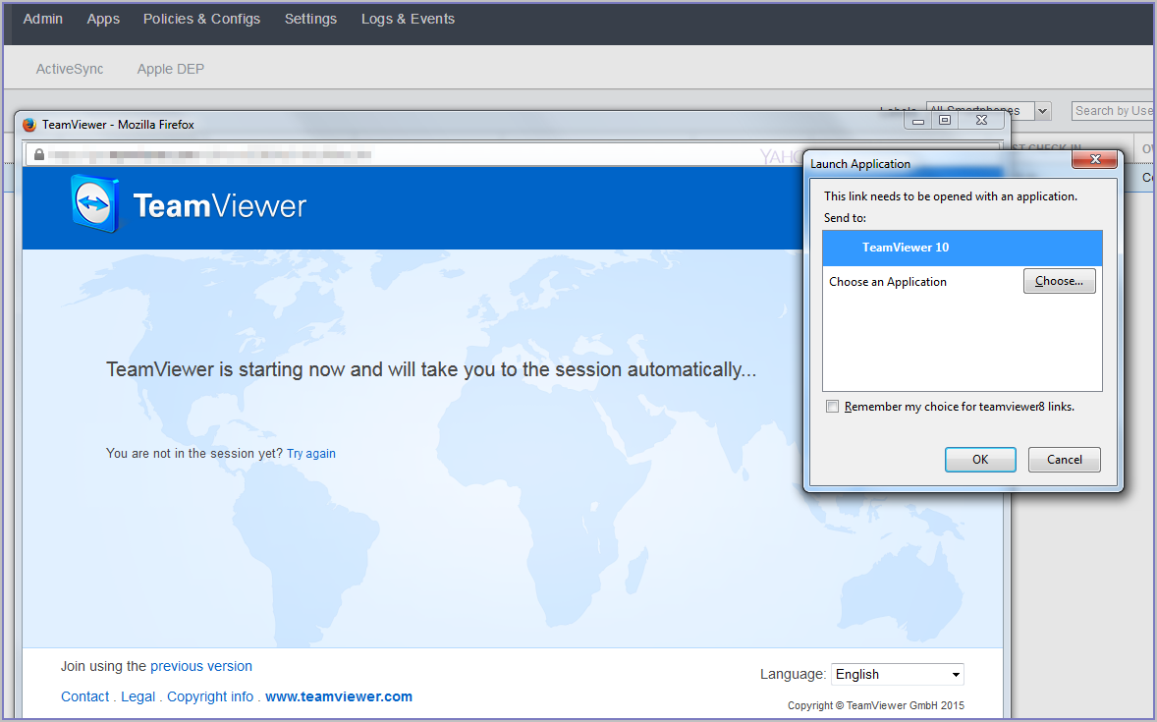Image resolution: width=1157 pixels, height=722 pixels.
Task: Maximize the TeamViewer Firefox window
Action: 945,120
